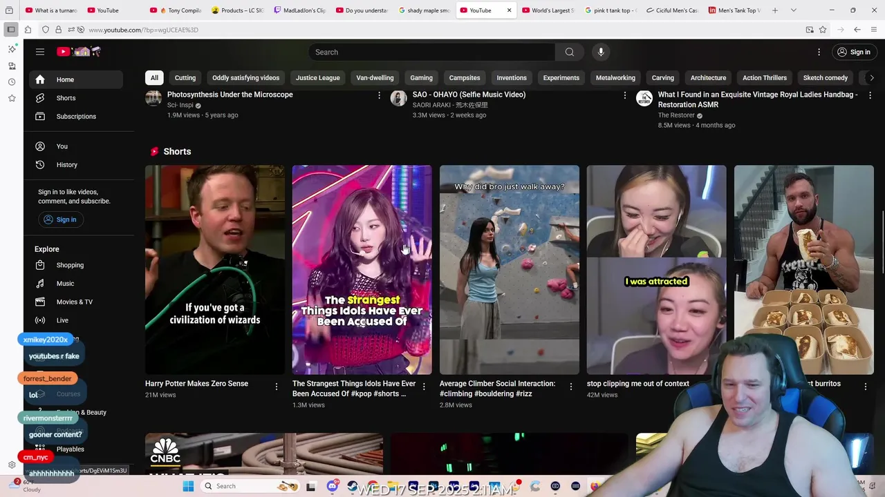Bookmark page with the star icon
The width and height of the screenshot is (885, 497).
823,30
